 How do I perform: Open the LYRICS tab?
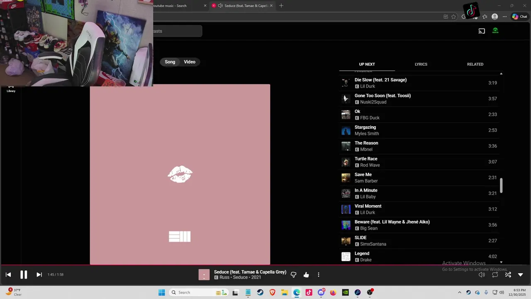click(421, 64)
